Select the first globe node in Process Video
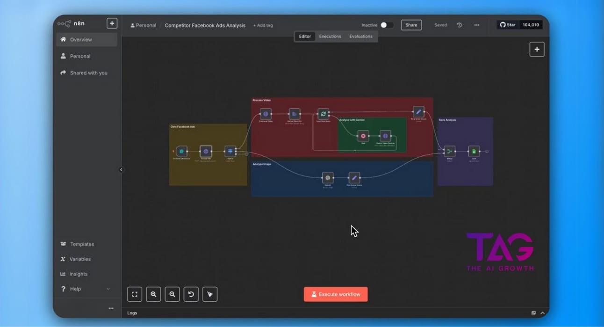Viewport: 604px width, 327px height. coord(266,114)
